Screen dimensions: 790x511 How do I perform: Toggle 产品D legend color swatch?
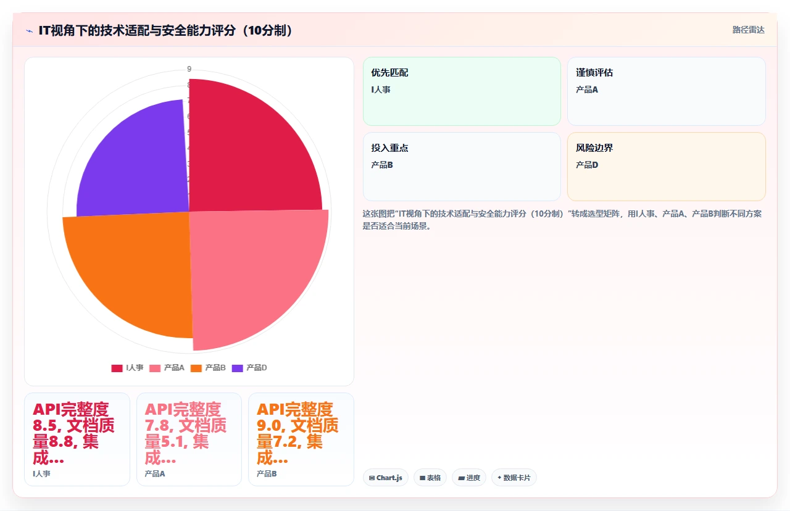coord(238,368)
